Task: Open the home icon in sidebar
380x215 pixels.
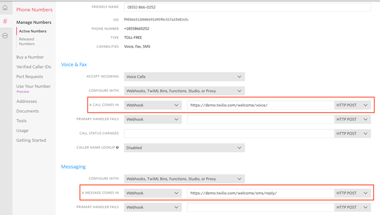Action: pyautogui.click(x=5, y=8)
